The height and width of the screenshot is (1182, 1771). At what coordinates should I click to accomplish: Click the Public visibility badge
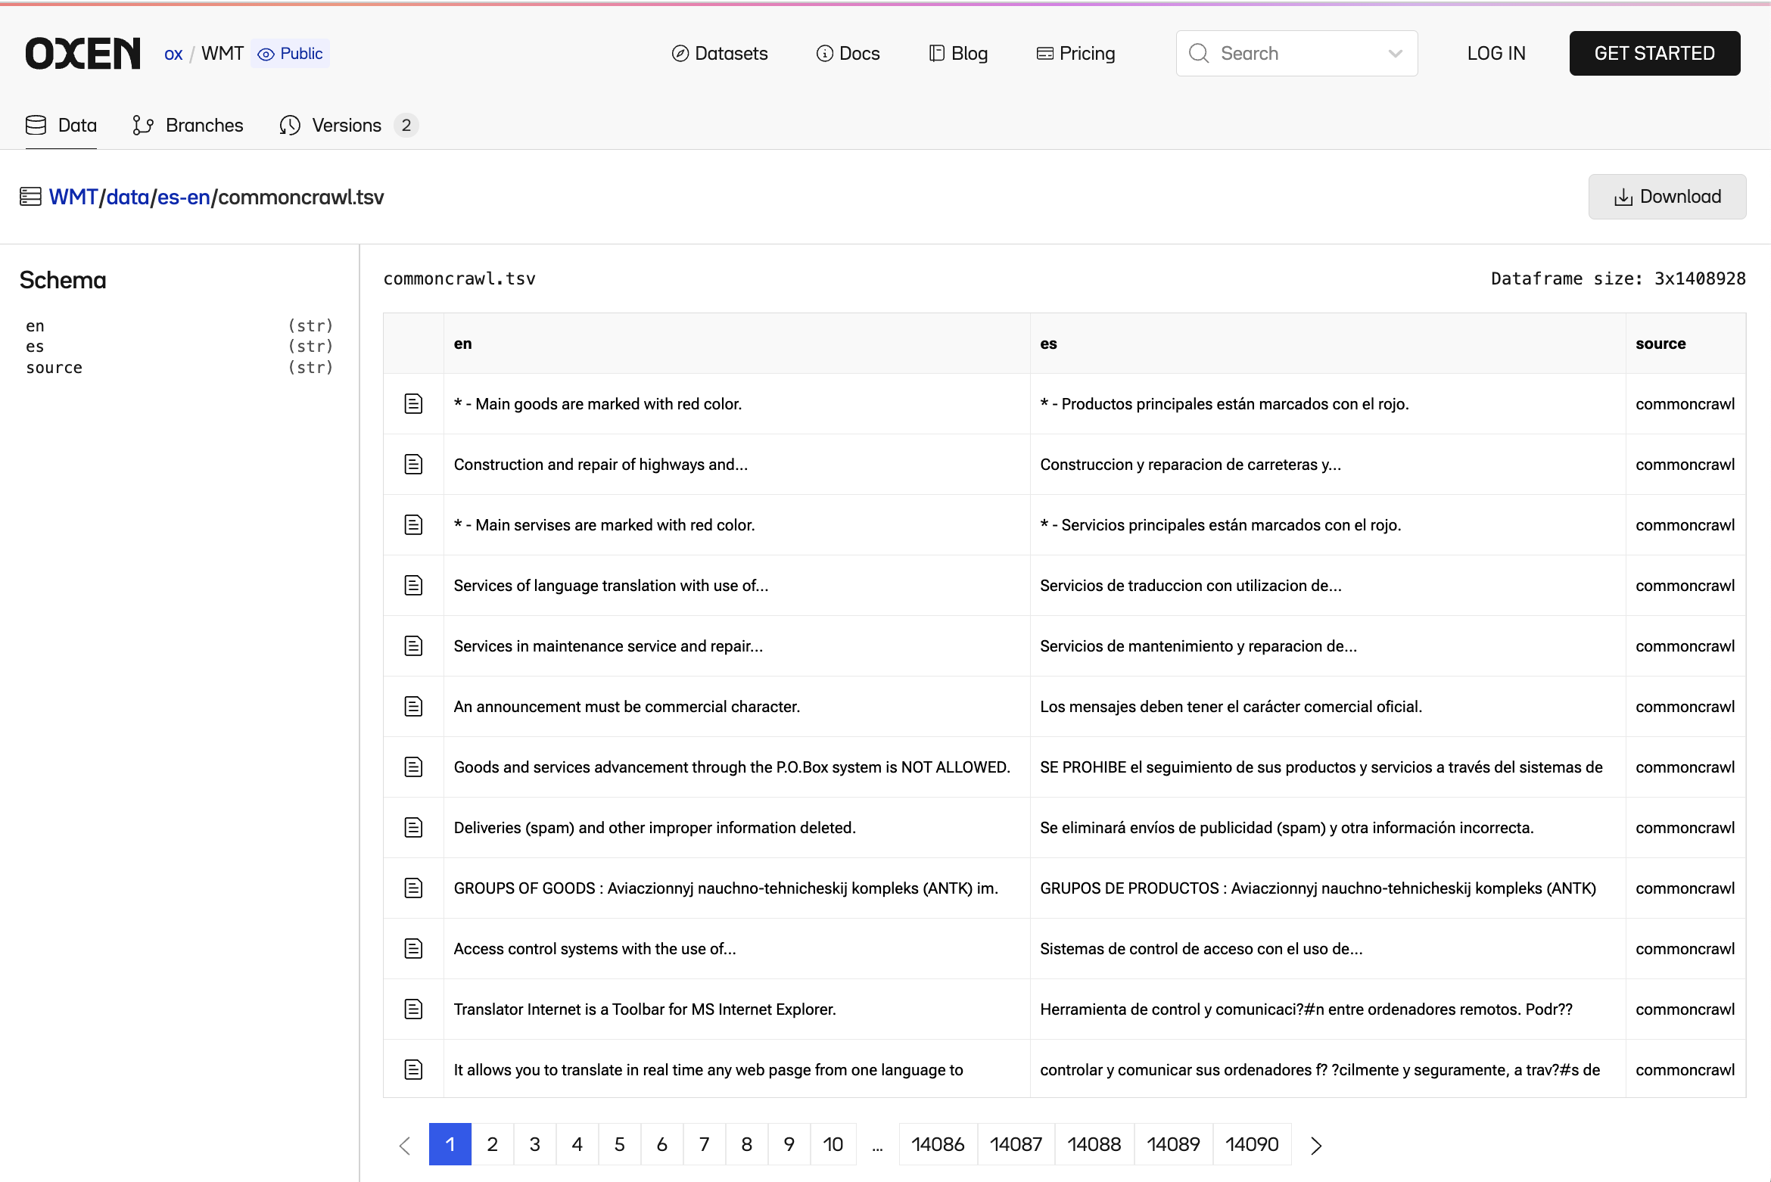[291, 54]
